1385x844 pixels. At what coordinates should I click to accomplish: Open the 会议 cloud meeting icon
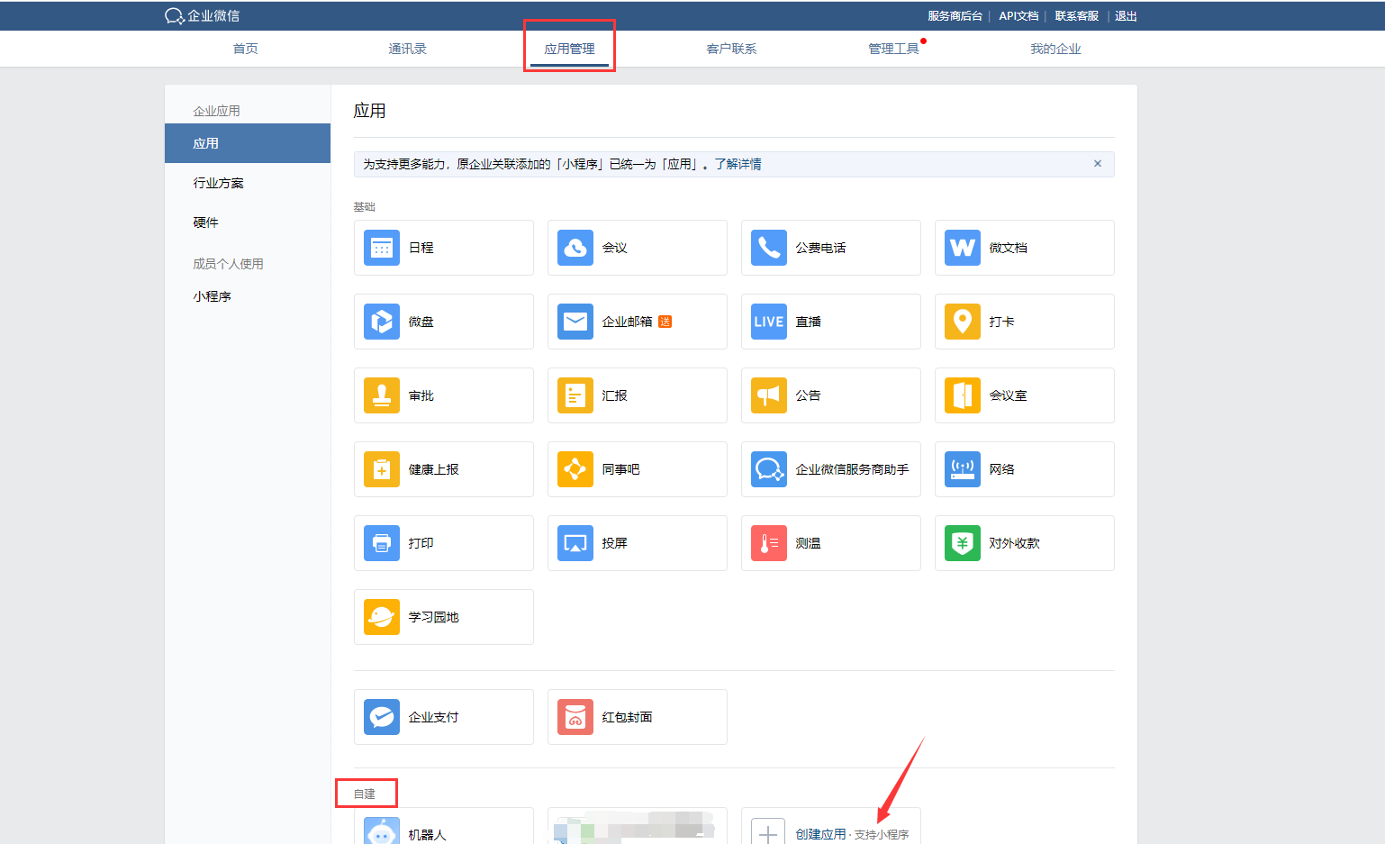pos(575,248)
